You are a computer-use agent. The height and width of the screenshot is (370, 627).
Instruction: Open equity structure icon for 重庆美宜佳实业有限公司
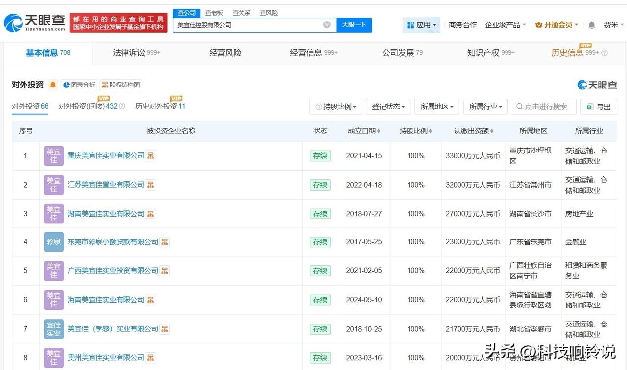click(x=151, y=156)
